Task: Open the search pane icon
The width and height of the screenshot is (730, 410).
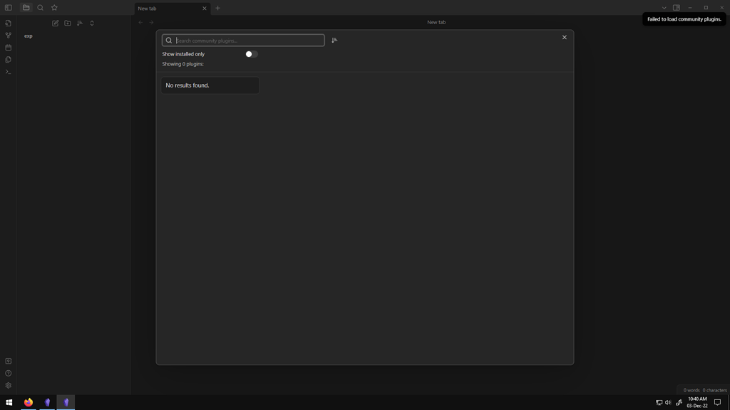Action: (41, 8)
